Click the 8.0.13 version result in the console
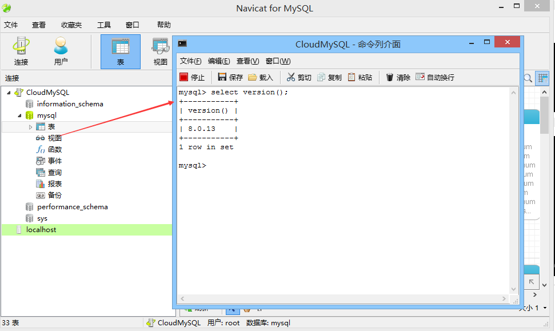The image size is (555, 331). click(x=202, y=129)
